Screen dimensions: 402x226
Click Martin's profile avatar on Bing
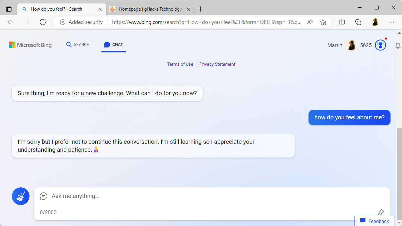351,45
